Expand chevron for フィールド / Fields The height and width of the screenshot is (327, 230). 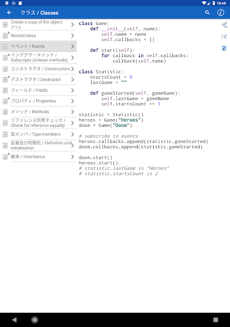73,91
